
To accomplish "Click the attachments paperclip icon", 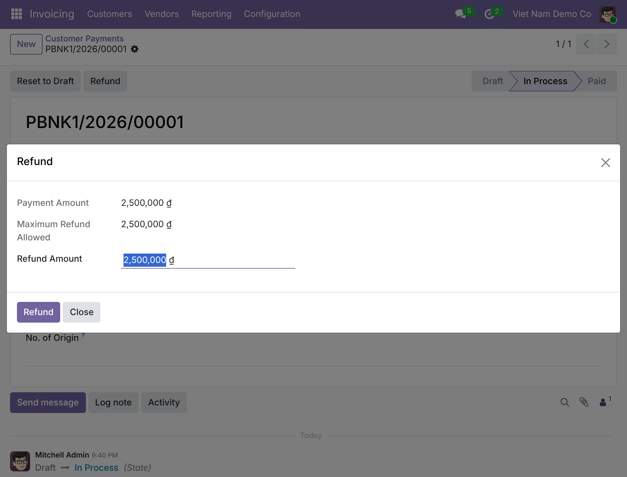I will (584, 402).
